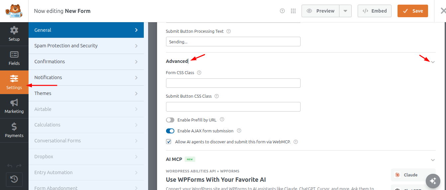The image size is (446, 190).
Task: Click the WPForms bear mascot logo
Action: [x=14, y=11]
